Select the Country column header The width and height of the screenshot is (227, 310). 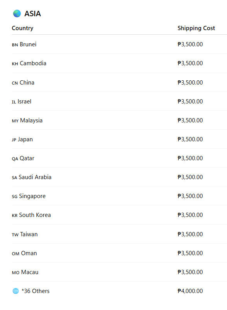22,28
